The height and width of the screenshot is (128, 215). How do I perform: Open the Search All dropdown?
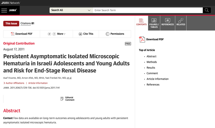click(71, 10)
